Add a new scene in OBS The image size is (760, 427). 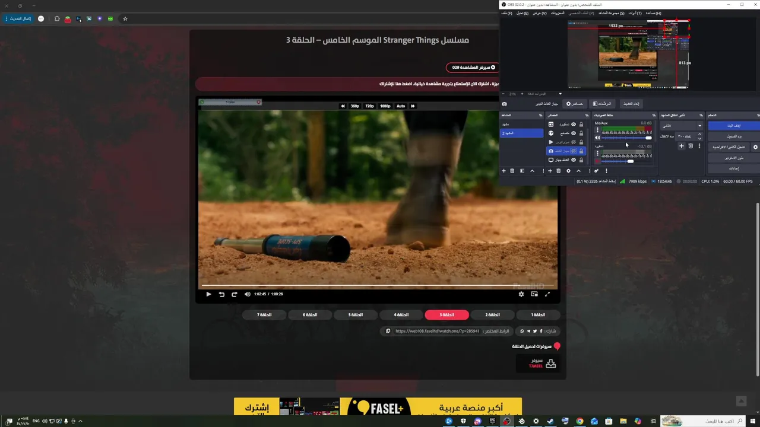pyautogui.click(x=503, y=171)
